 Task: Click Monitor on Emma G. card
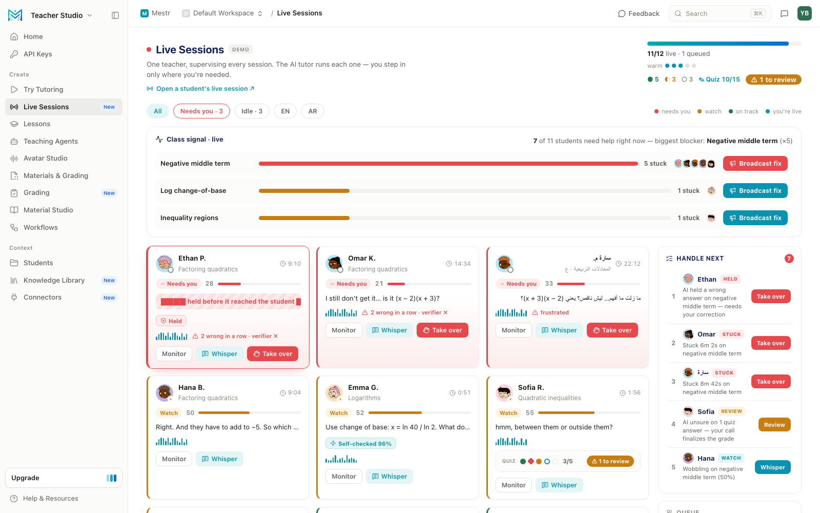tap(344, 477)
